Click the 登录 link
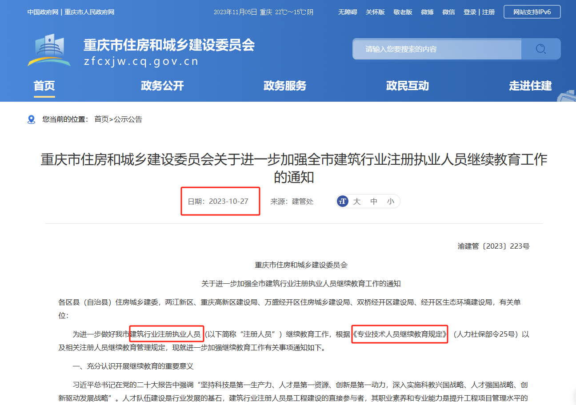The width and height of the screenshot is (576, 405). click(x=470, y=12)
